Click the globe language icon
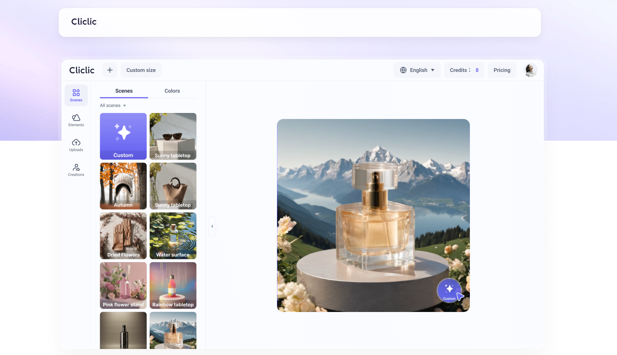 pos(403,70)
